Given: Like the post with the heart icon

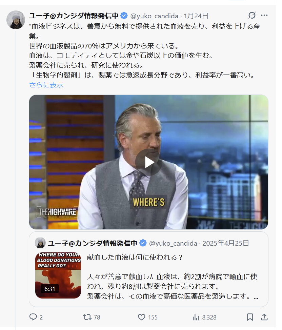Looking at the screenshot, I should pyautogui.click(x=147, y=317).
